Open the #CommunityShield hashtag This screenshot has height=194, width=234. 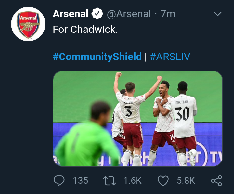coord(97,57)
